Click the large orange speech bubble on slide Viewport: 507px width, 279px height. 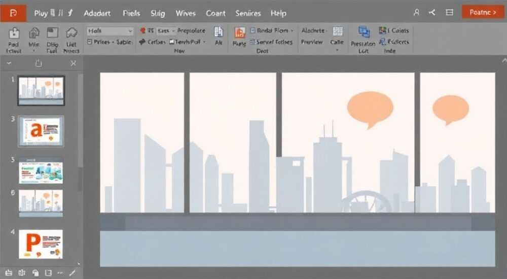tap(370, 110)
